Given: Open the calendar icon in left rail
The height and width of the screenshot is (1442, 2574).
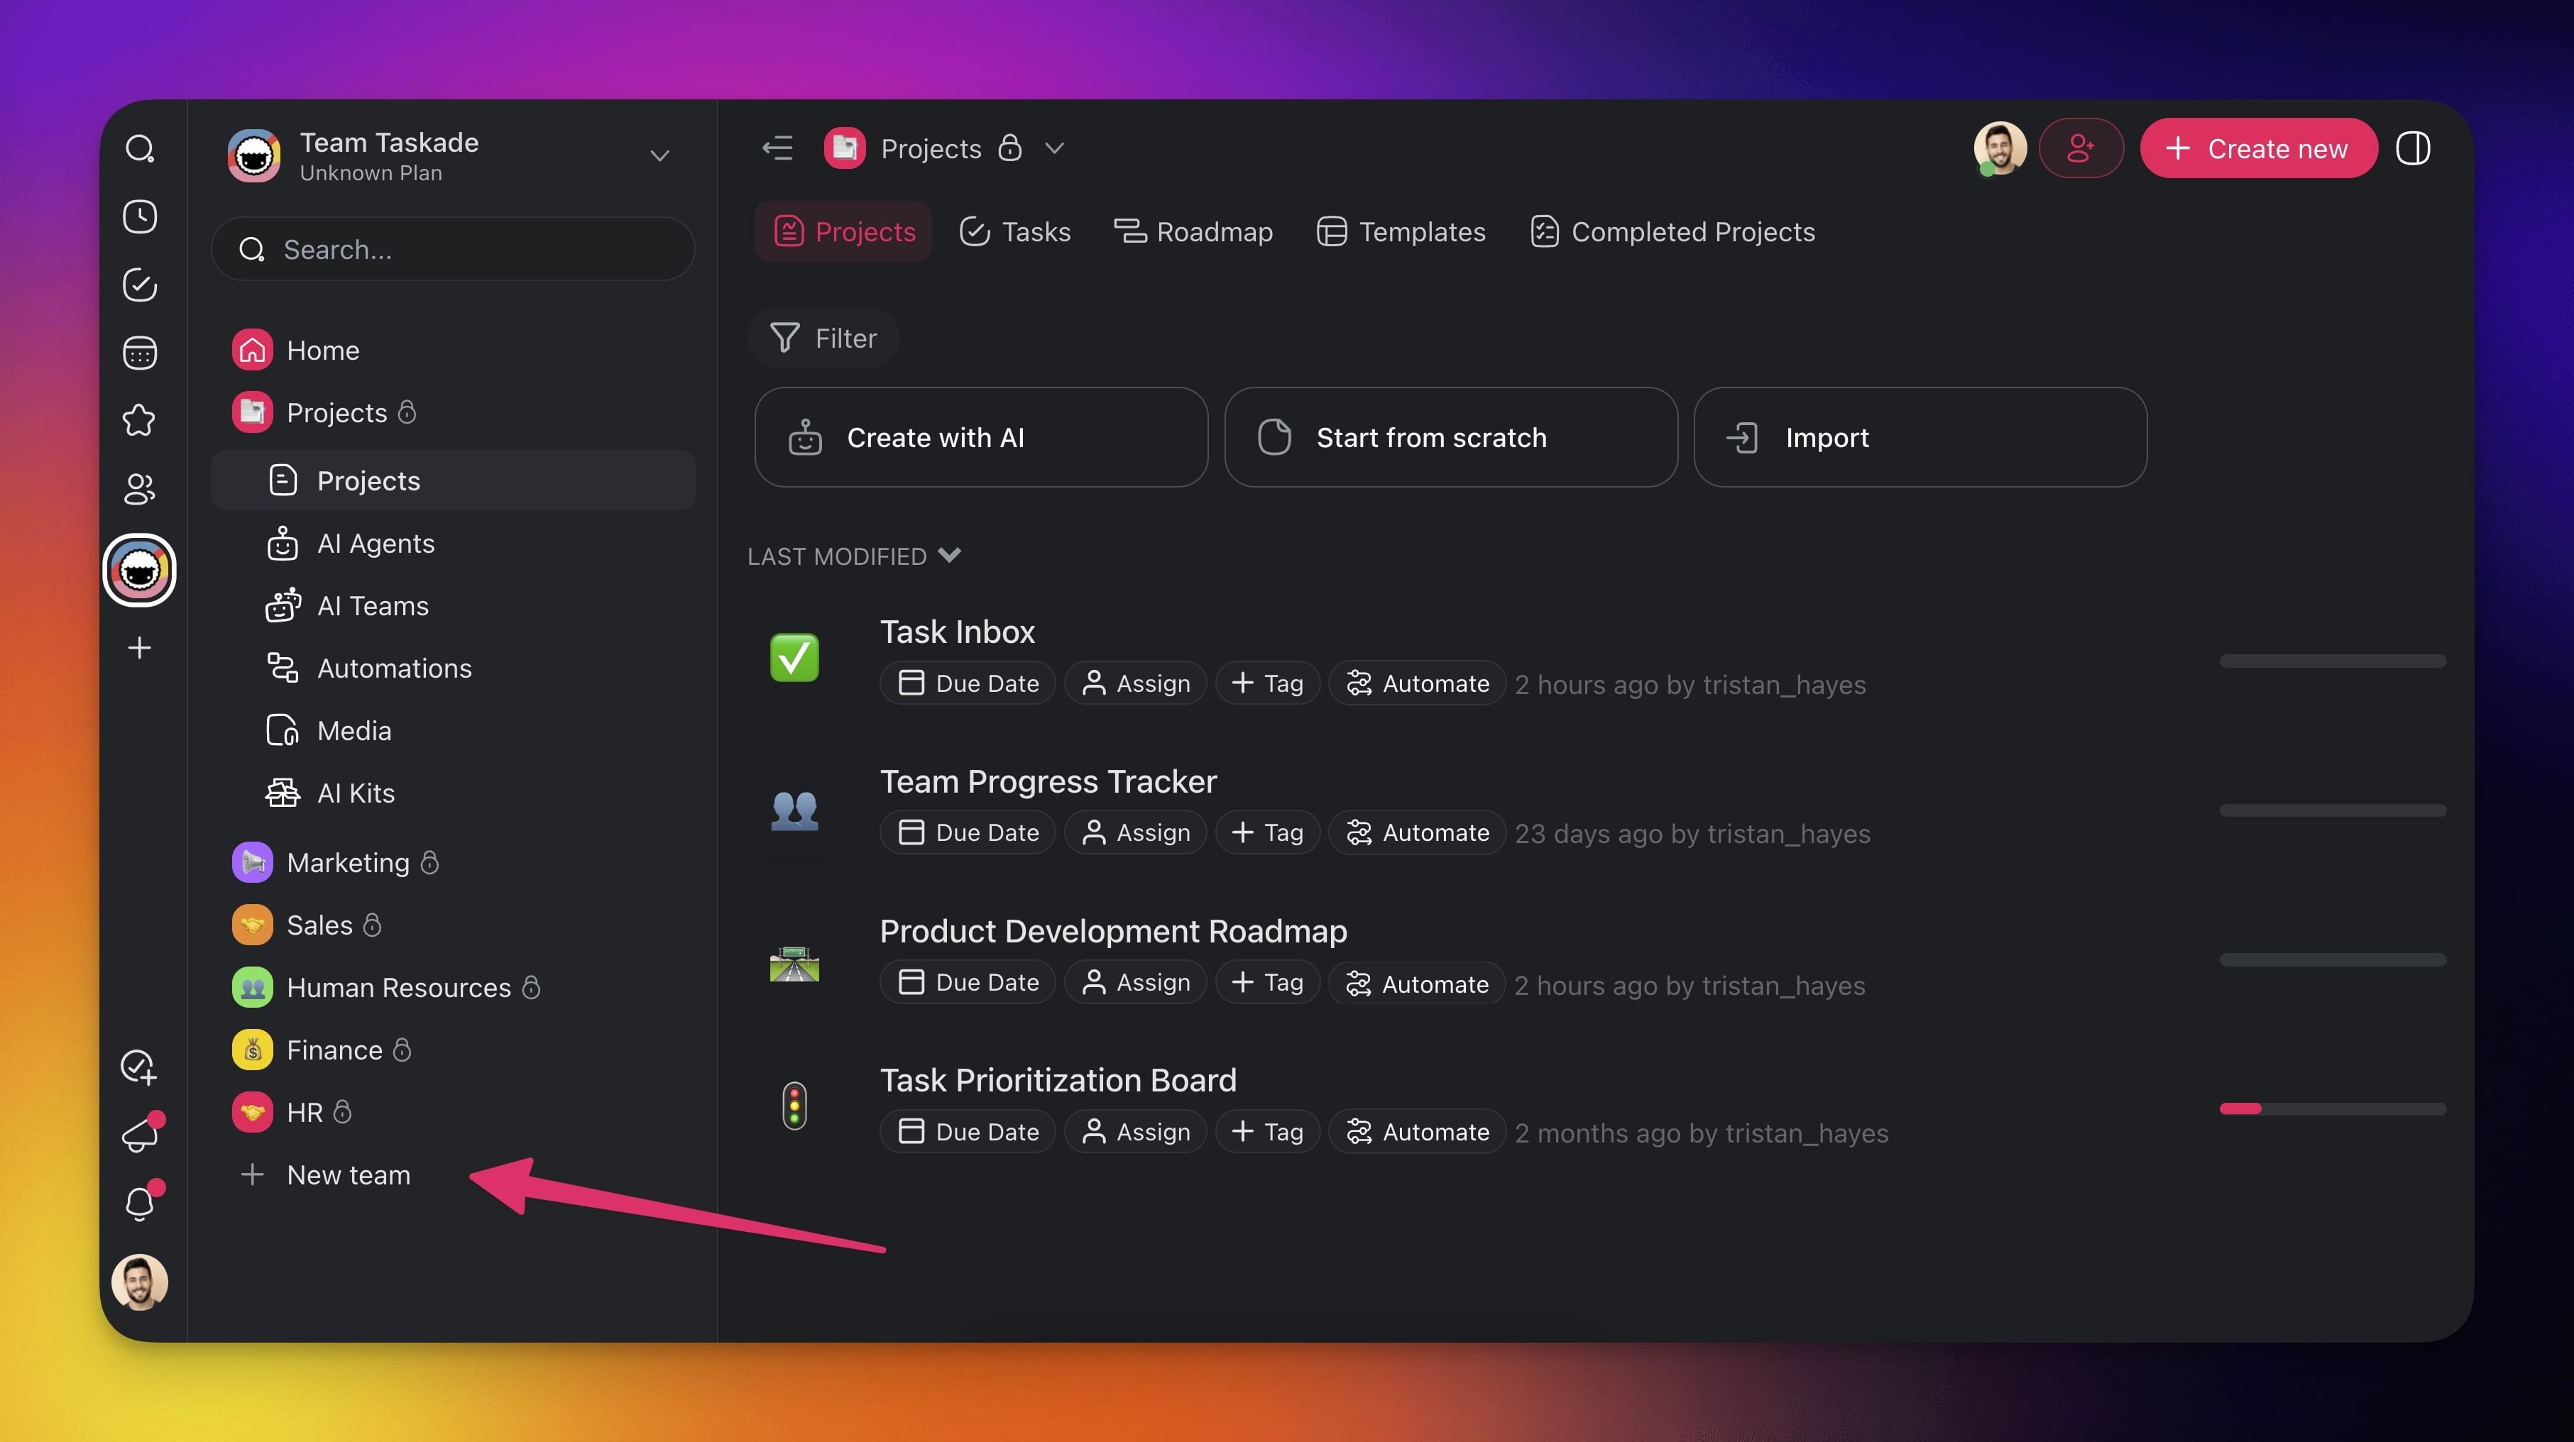Looking at the screenshot, I should tap(140, 353).
